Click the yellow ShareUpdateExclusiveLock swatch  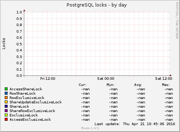6,102
